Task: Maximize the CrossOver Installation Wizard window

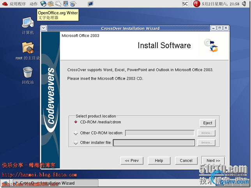Action: point(220,28)
